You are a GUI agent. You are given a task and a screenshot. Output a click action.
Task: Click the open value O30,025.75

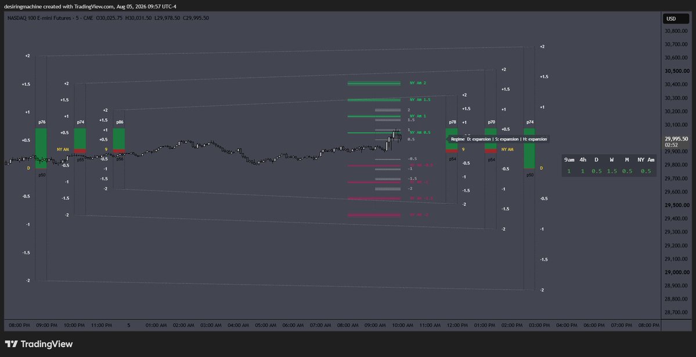pyautogui.click(x=109, y=18)
